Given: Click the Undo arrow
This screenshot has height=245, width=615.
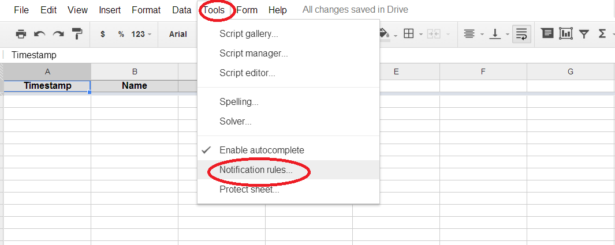Looking at the screenshot, I should click(x=39, y=34).
